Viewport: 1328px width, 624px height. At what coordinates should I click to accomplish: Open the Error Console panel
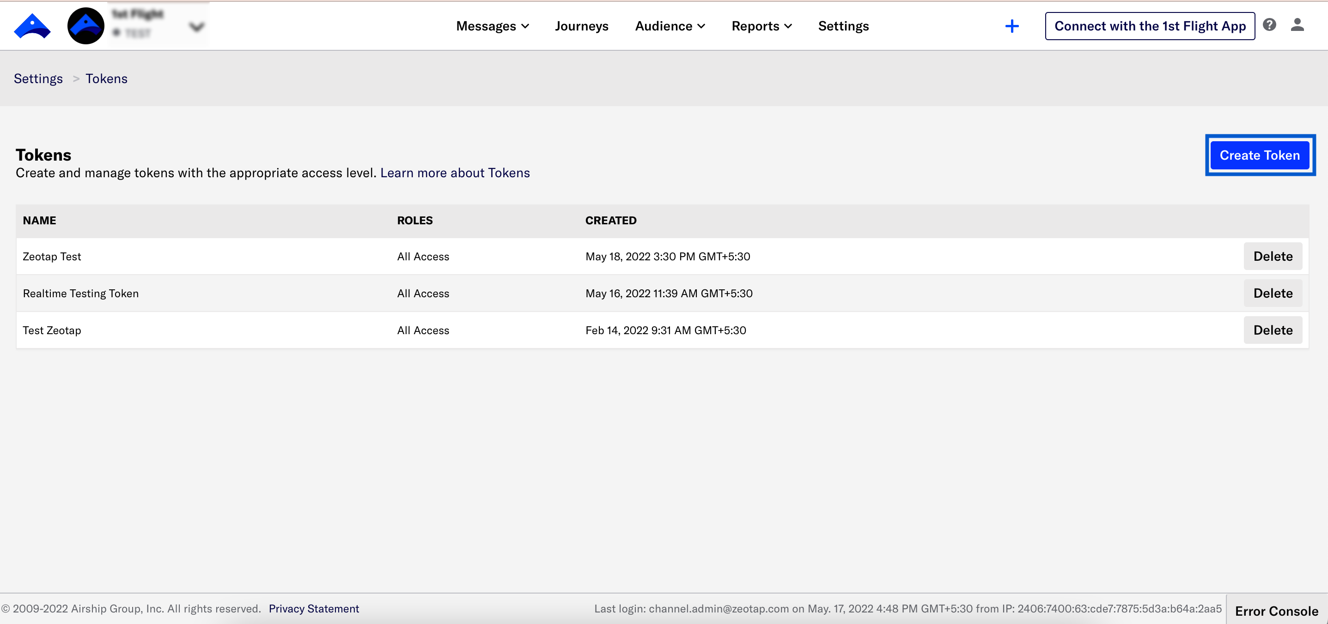pos(1276,611)
